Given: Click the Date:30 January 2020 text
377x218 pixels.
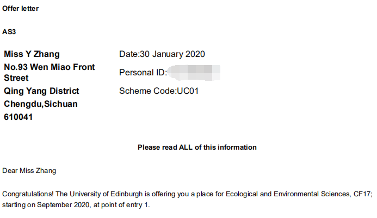Looking at the screenshot, I should [162, 54].
